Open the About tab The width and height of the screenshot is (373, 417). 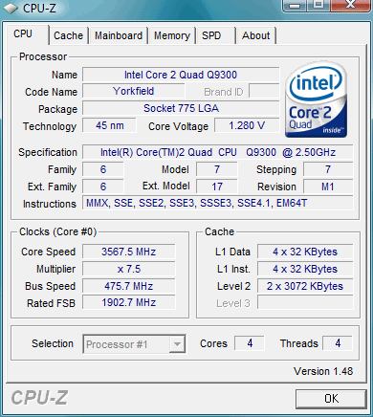255,35
